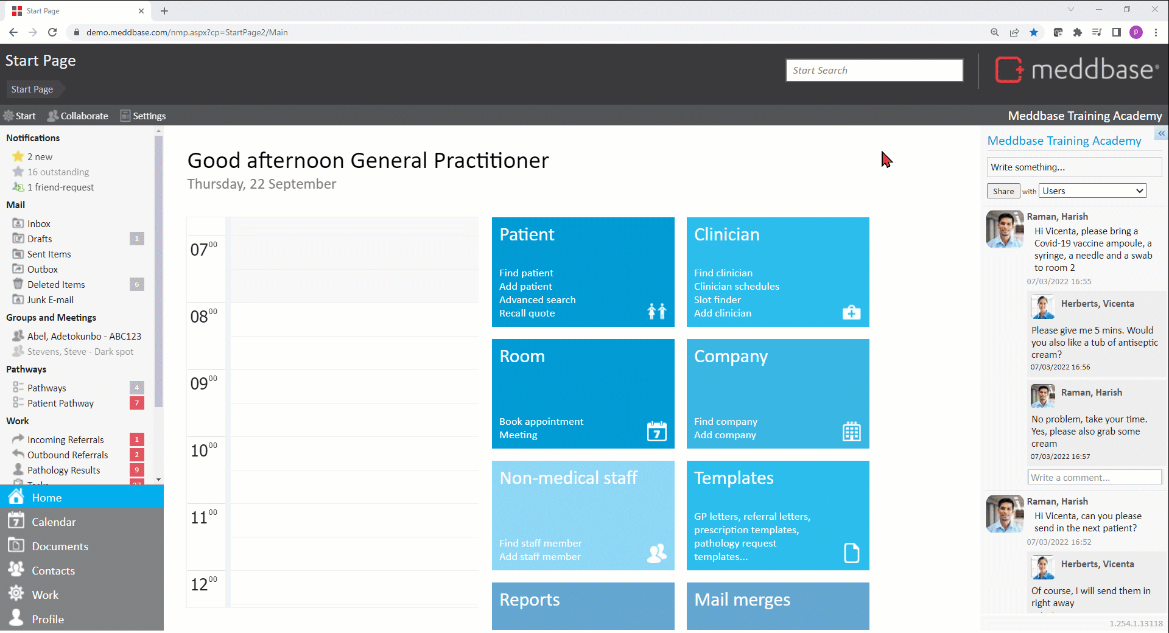Collapse the Training Academy side panel

[x=1161, y=133]
